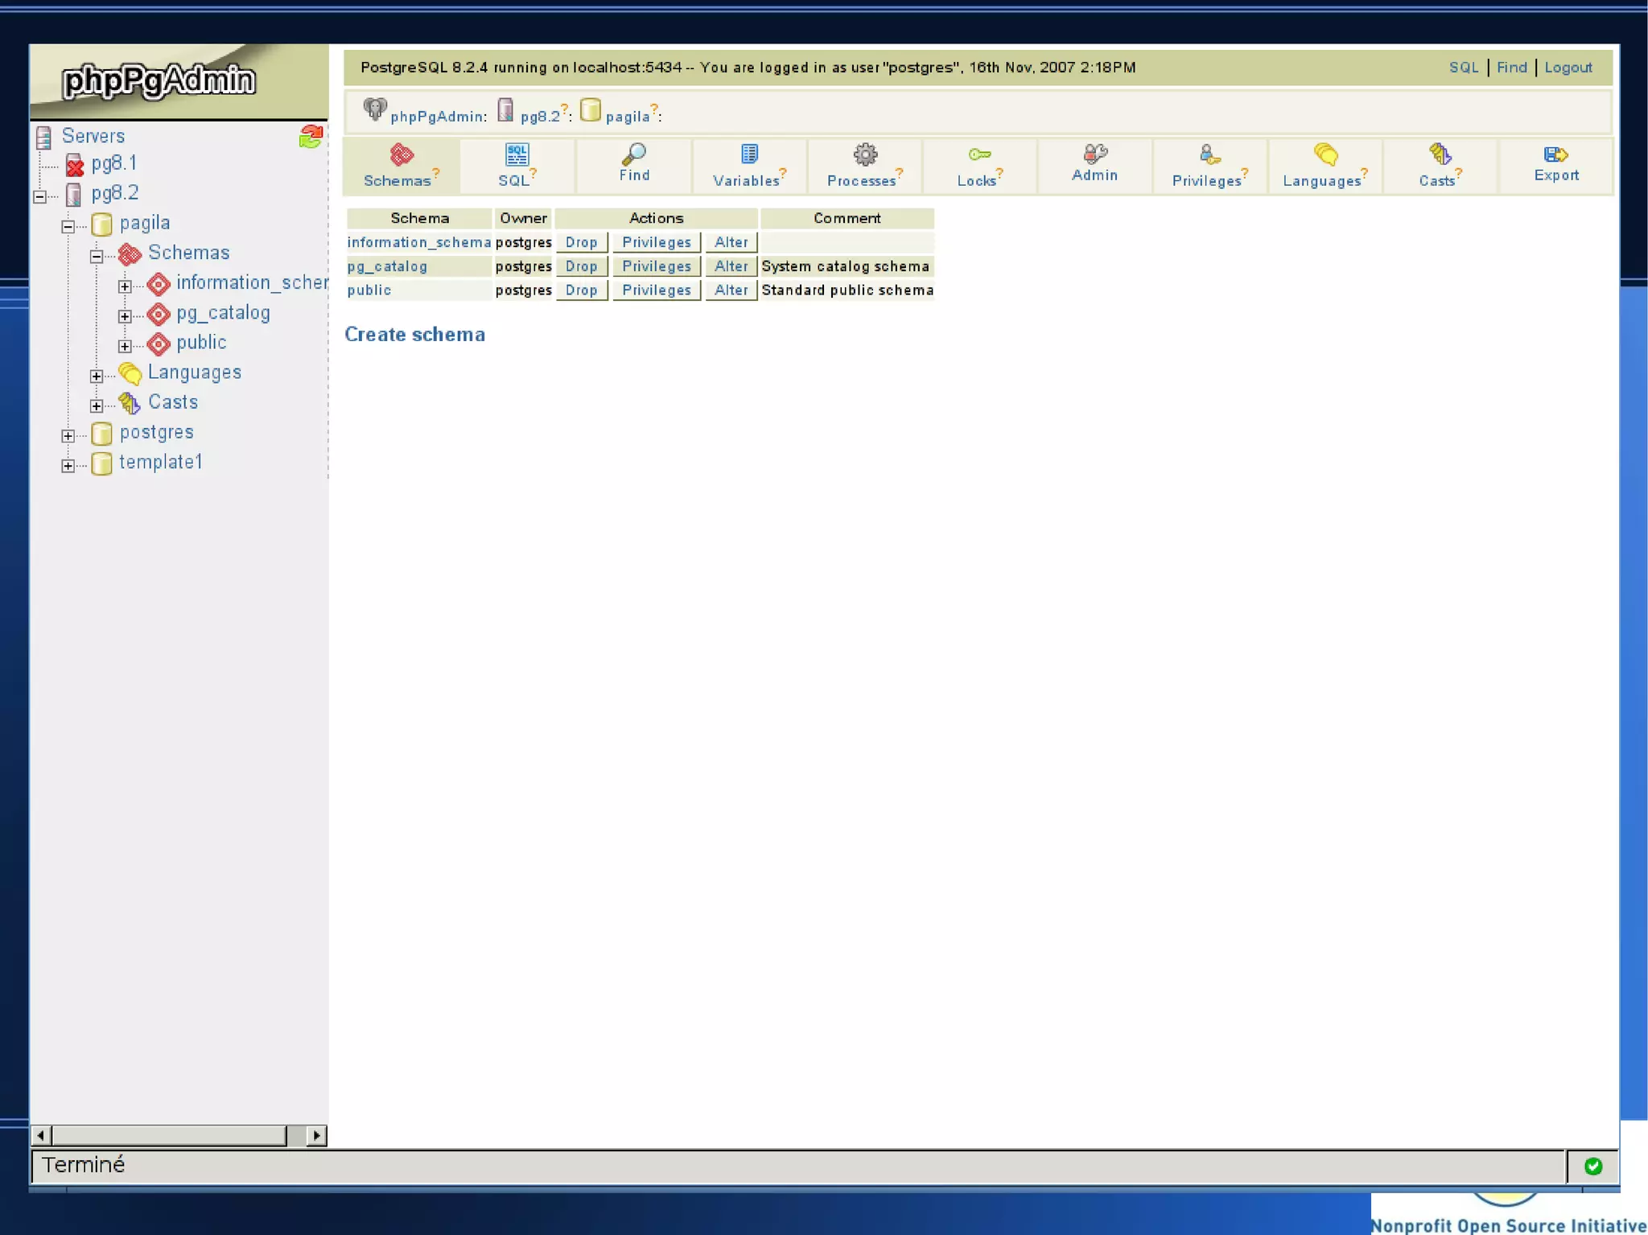Click Drop for the public schema
The width and height of the screenshot is (1648, 1235).
click(x=581, y=290)
